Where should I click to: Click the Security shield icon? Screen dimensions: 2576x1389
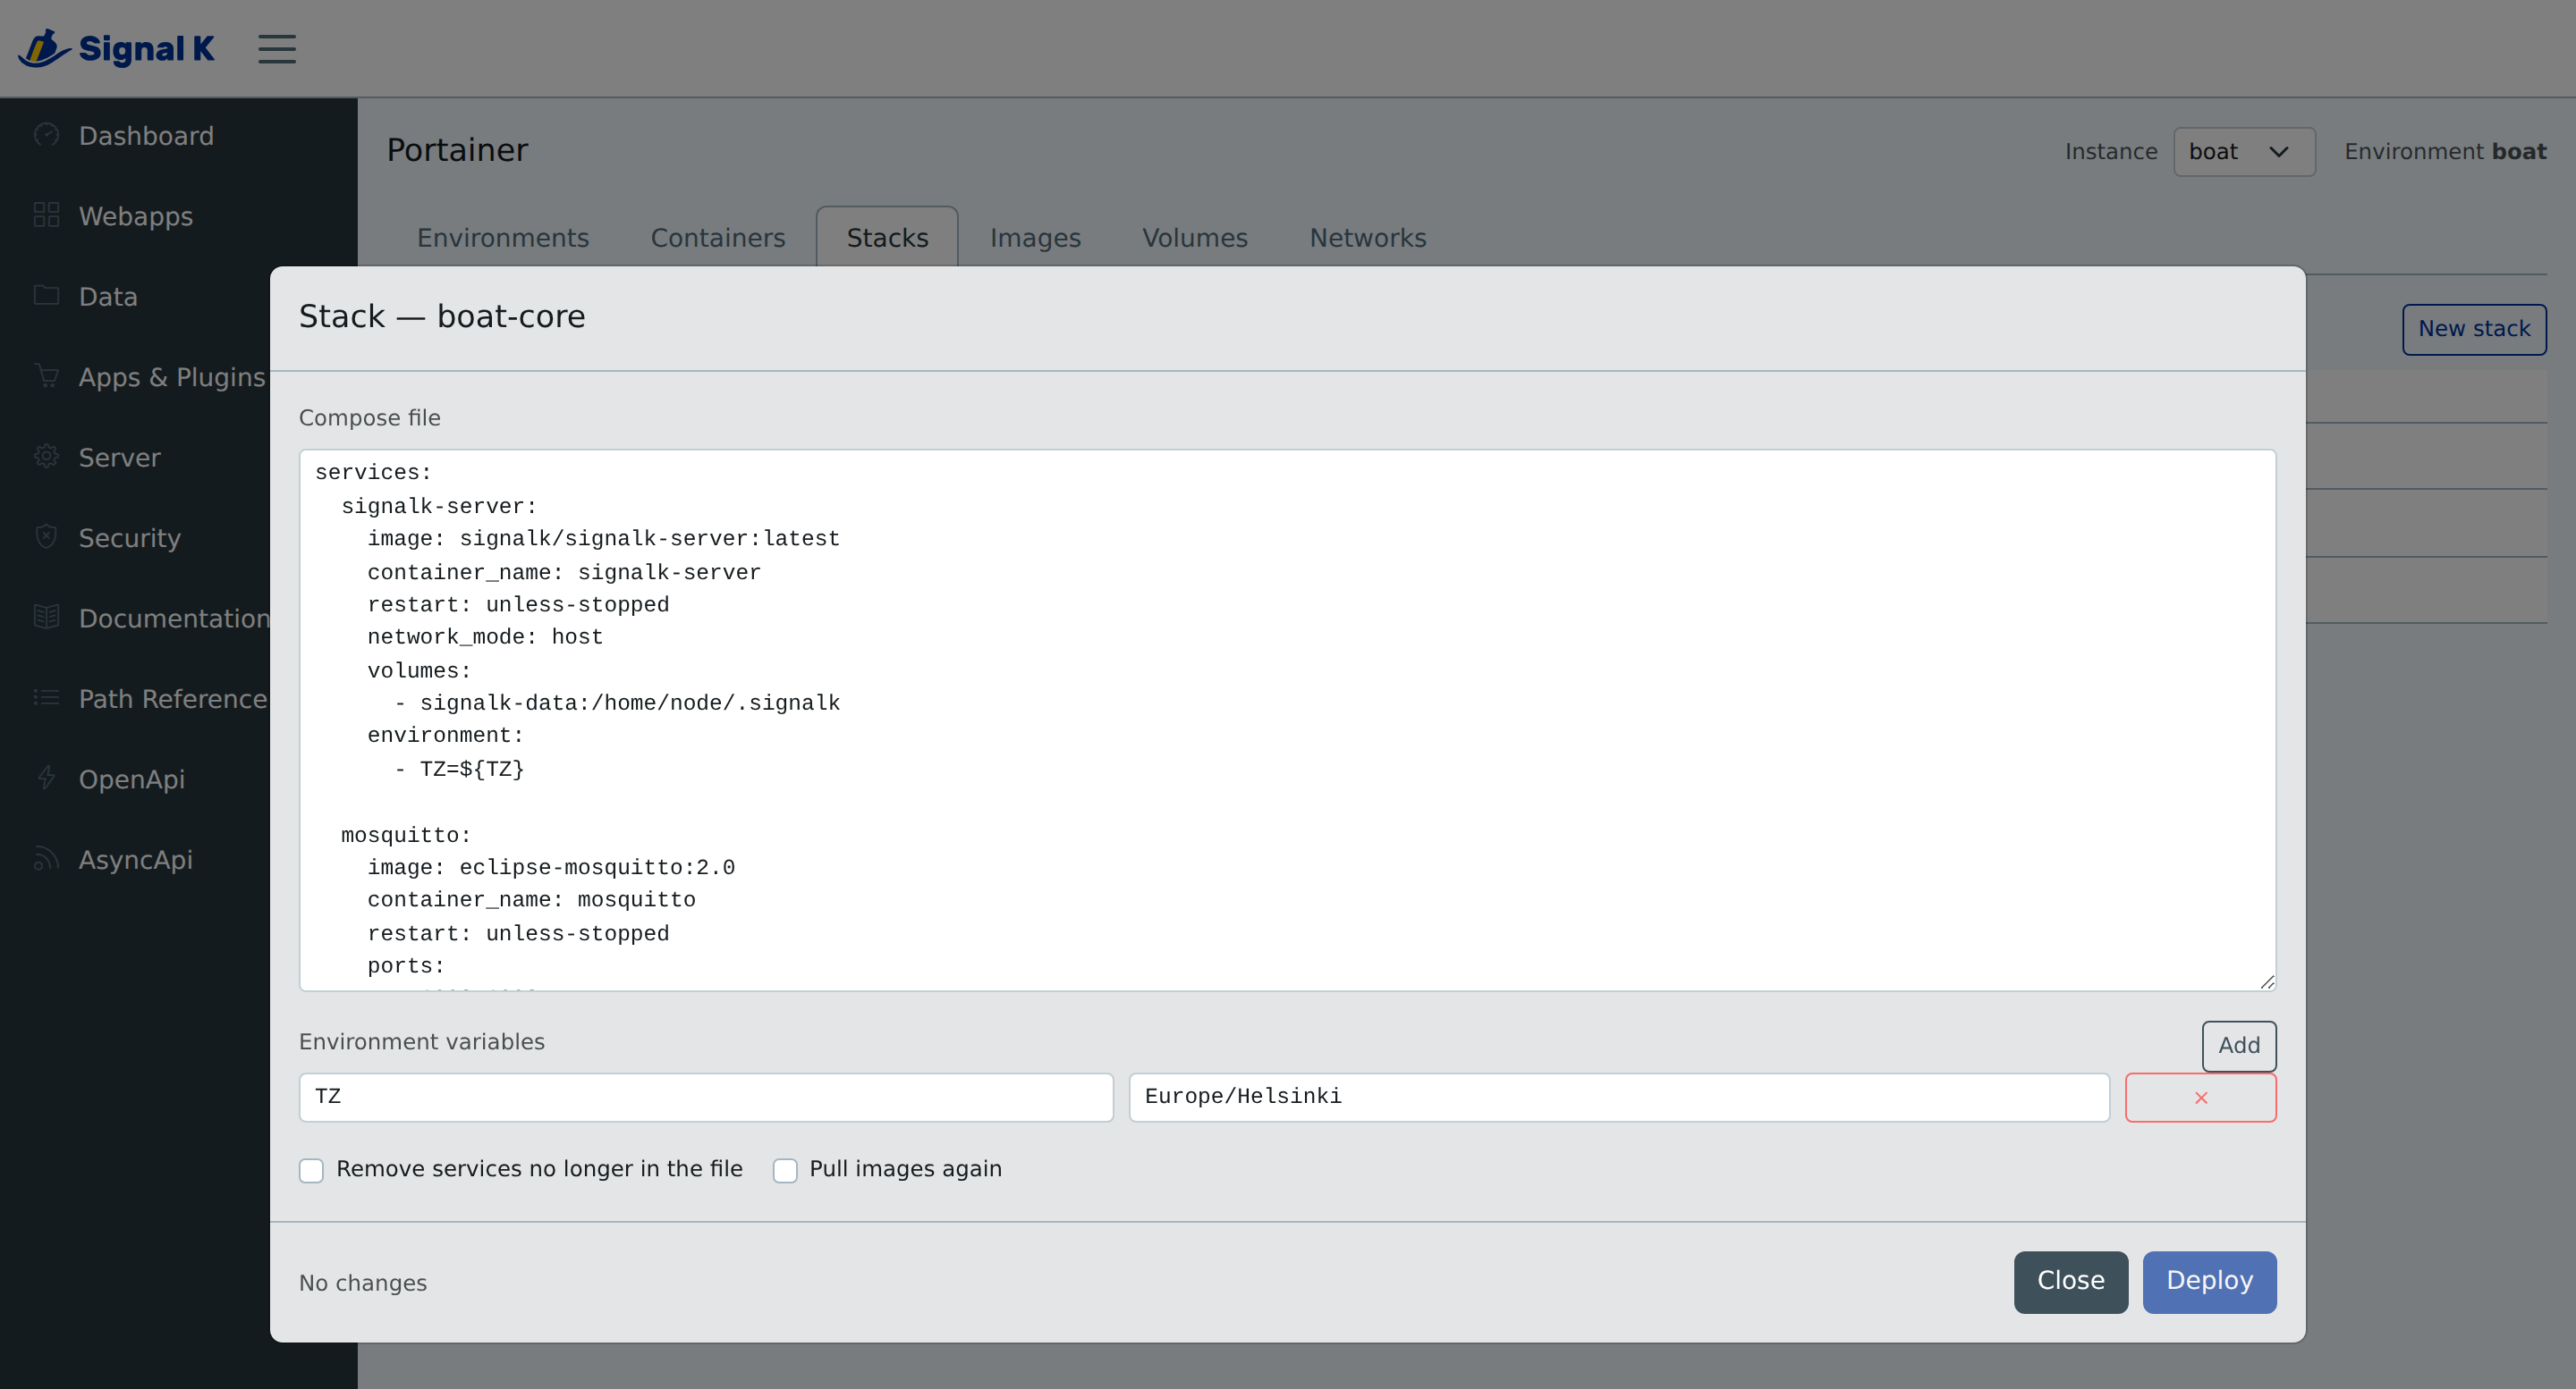click(x=46, y=536)
